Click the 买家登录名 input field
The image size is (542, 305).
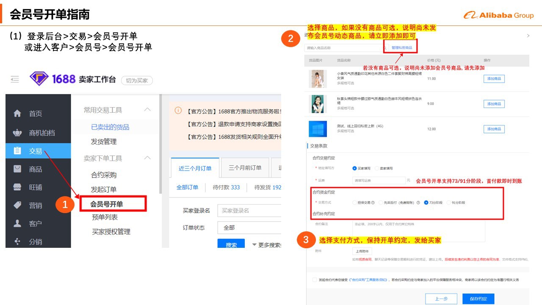pyautogui.click(x=249, y=211)
